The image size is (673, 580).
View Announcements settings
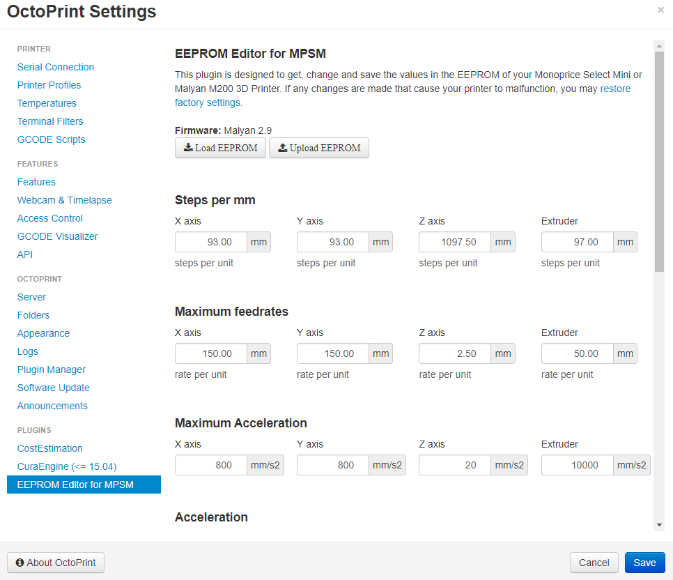(52, 406)
